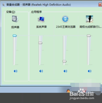The height and width of the screenshot is (103, 102).
Task: Mute 系统声音 volume
Action: pyautogui.click(x=41, y=71)
